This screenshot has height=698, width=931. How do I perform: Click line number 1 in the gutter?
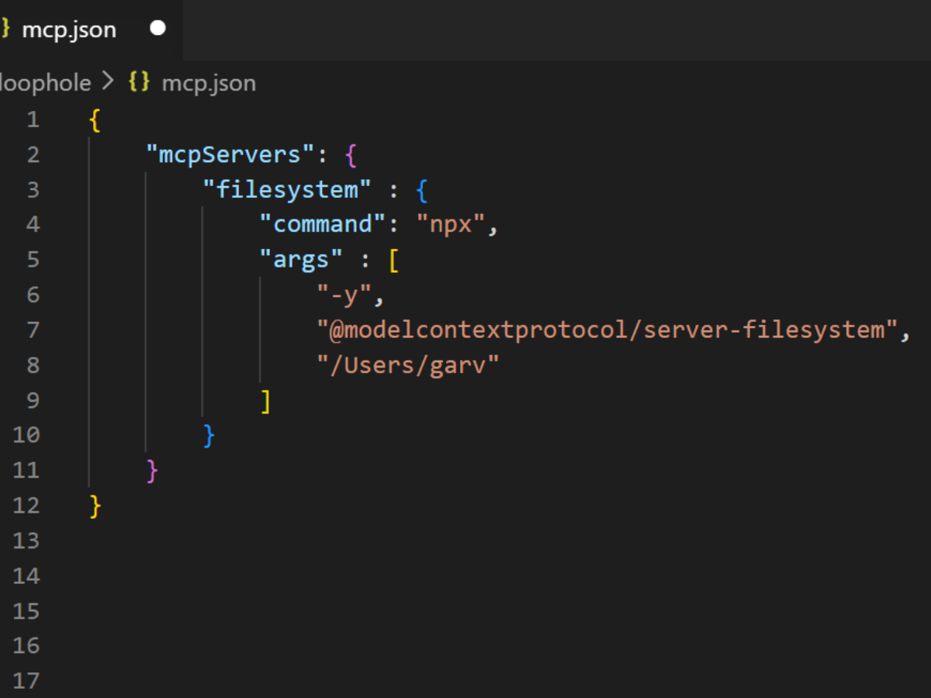(32, 119)
